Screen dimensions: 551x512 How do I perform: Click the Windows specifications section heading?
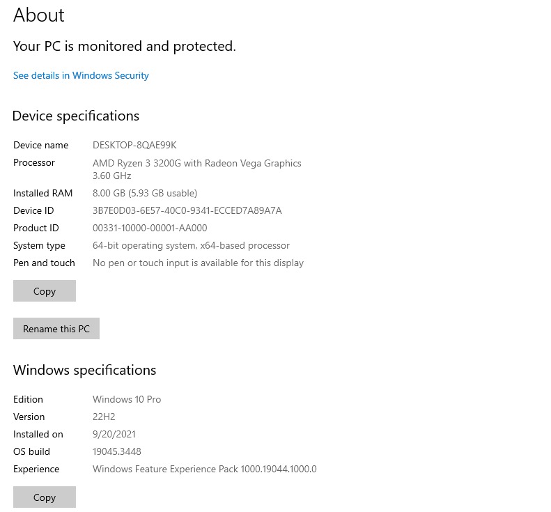[84, 370]
